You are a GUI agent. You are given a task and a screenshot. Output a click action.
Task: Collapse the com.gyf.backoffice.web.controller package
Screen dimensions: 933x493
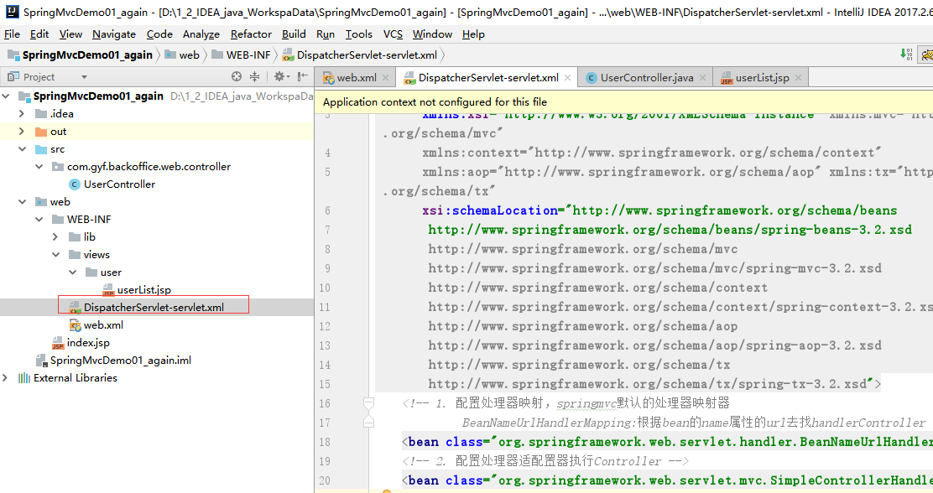39,167
